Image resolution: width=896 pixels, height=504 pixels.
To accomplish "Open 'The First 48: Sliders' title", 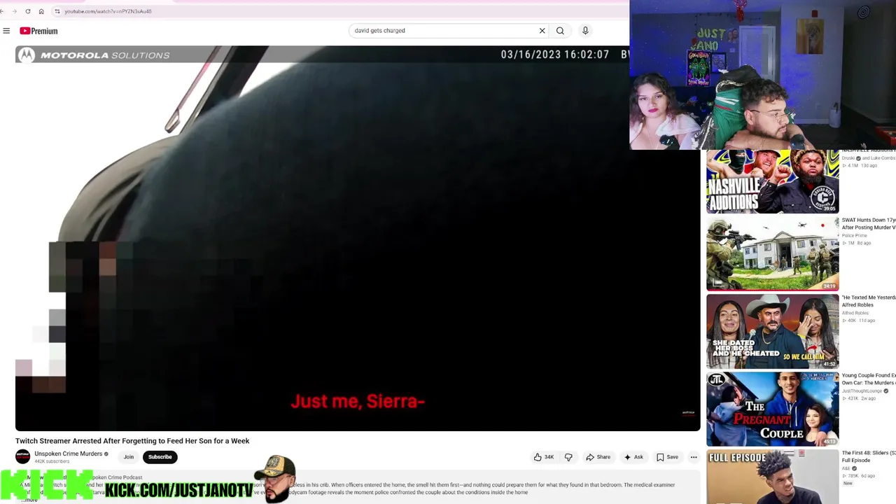I will tap(869, 456).
